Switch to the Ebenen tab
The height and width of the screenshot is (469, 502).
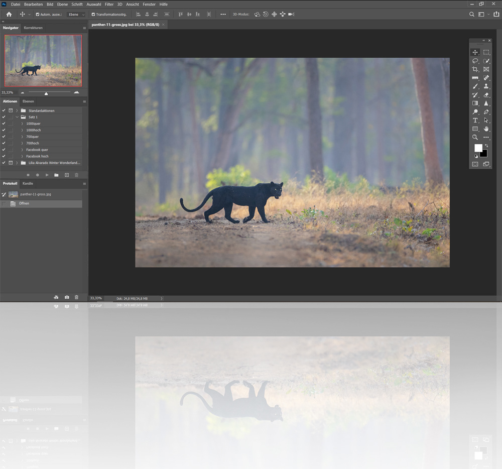[x=28, y=101]
